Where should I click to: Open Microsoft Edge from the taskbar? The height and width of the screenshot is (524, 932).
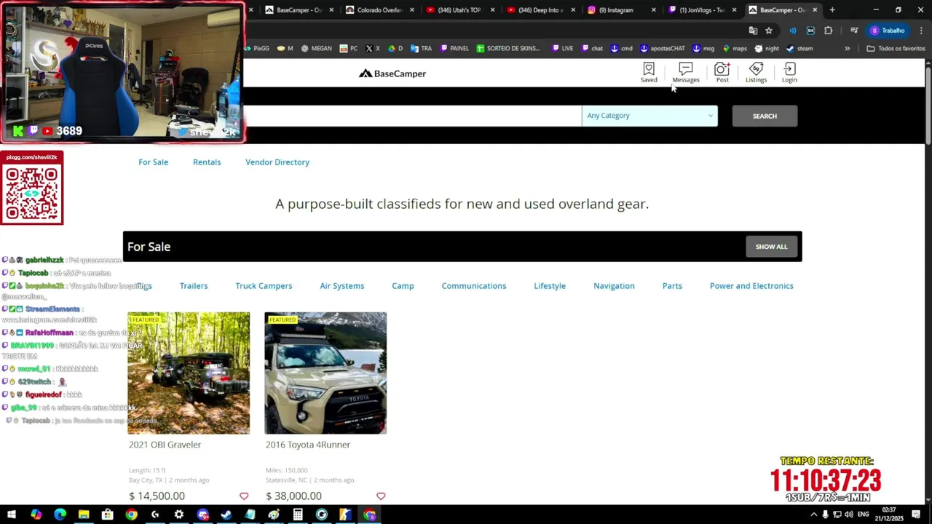click(x=60, y=515)
